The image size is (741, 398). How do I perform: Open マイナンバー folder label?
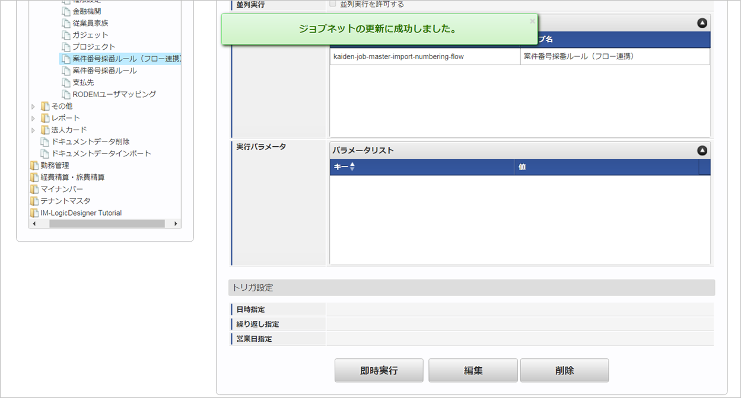(62, 189)
